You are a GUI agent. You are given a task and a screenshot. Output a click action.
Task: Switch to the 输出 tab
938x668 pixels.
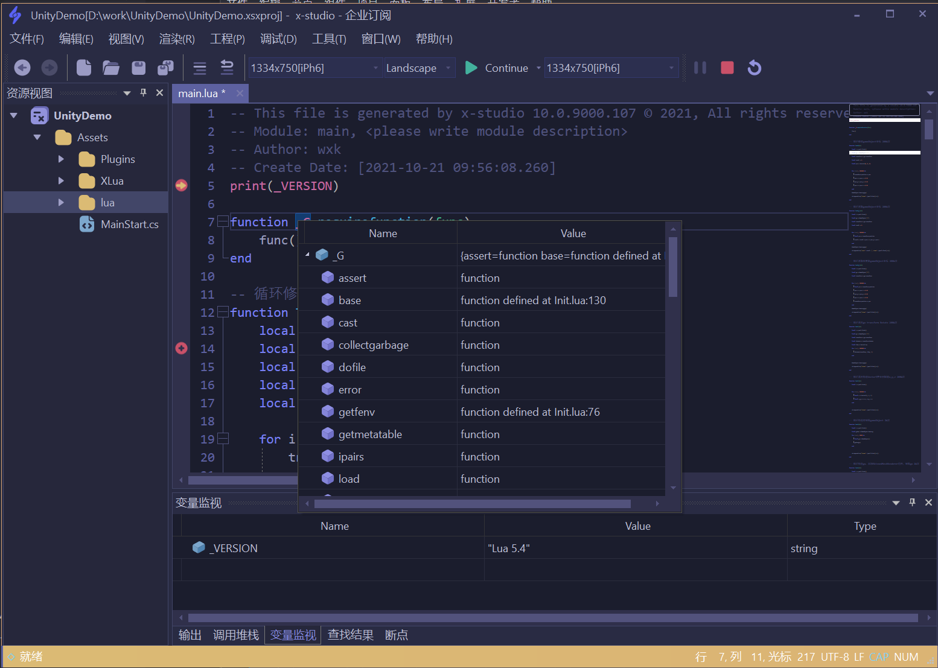(190, 635)
